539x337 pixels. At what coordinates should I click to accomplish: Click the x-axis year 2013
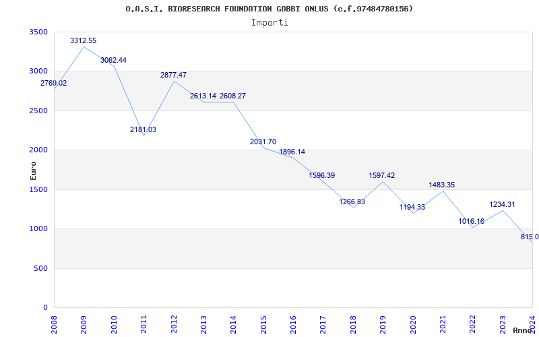203,324
